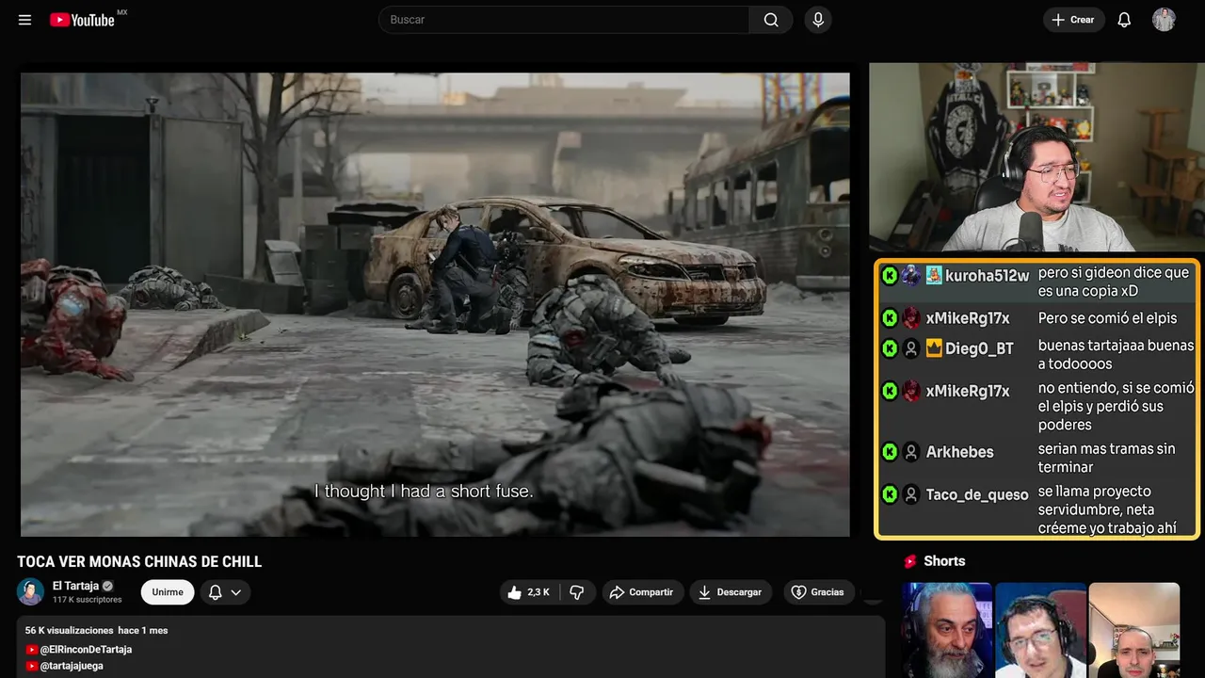Open the third Shorts thumbnail
Viewport: 1205px width, 678px height.
[1133, 630]
